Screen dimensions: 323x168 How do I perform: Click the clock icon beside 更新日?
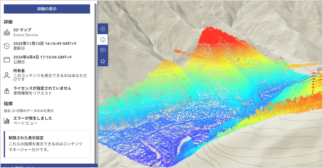click(7, 46)
